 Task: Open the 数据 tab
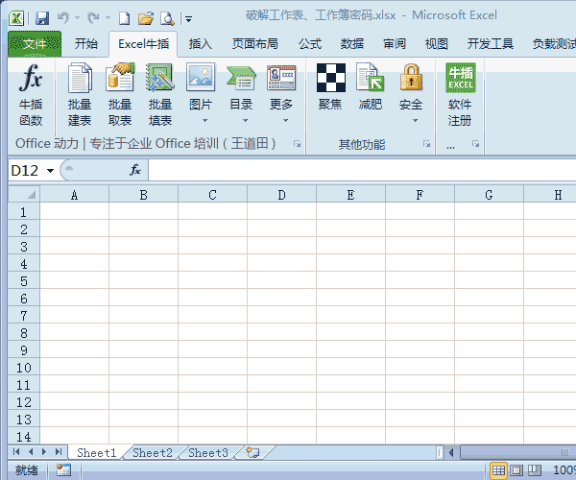tap(352, 44)
